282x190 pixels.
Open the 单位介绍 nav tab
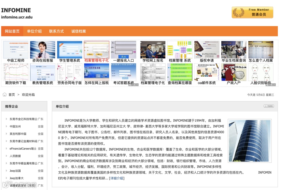[34, 31]
